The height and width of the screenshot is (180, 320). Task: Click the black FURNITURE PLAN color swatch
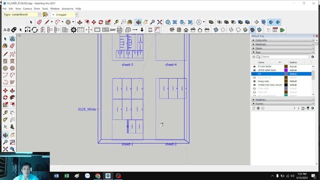pos(286,85)
